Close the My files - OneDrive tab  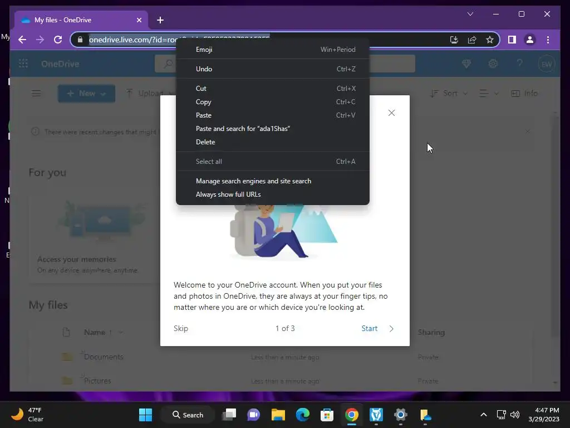point(139,20)
